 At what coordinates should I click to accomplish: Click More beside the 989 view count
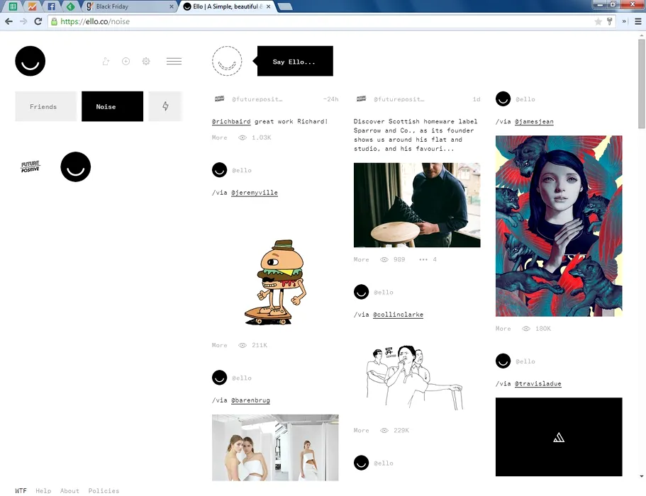[362, 260]
